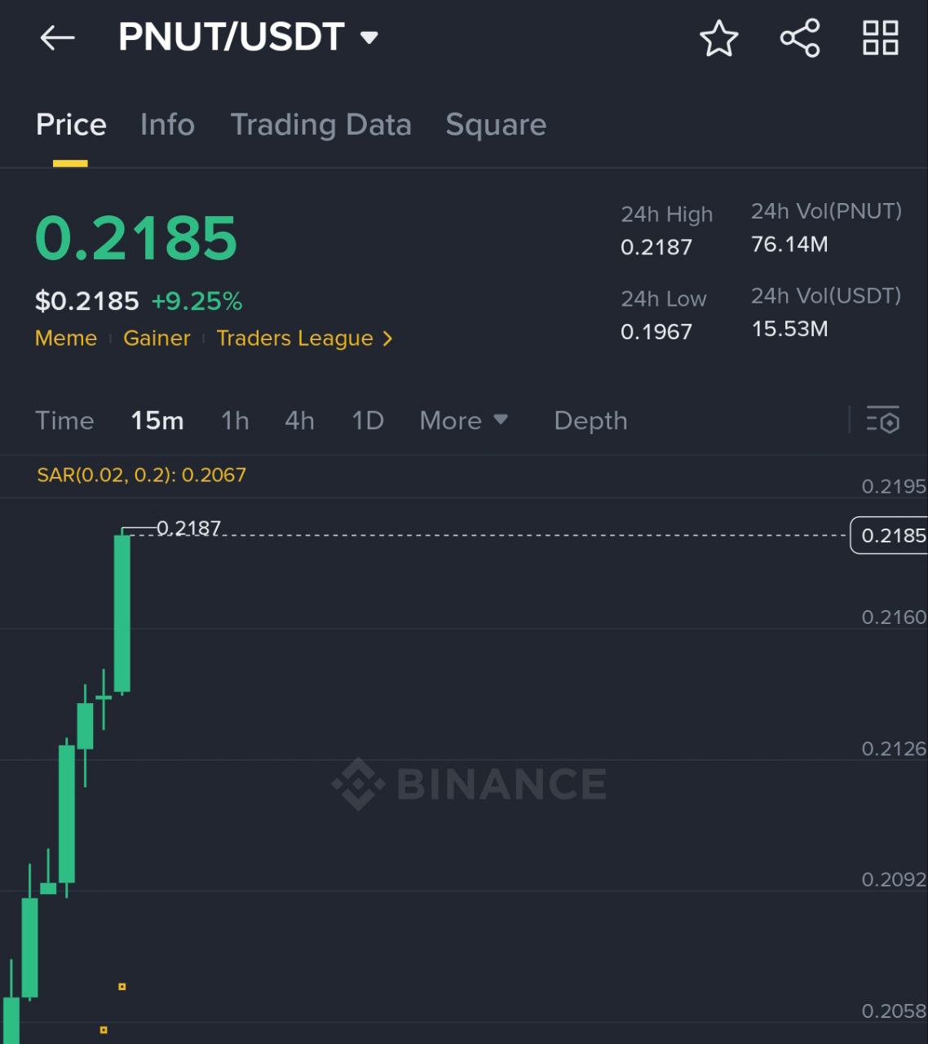Viewport: 928px width, 1044px height.
Task: Tap the PNUT/USDT pair title
Action: click(x=232, y=37)
